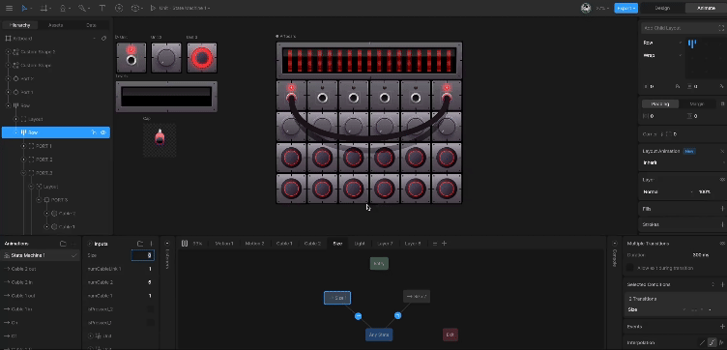
Task: Switch to Design mode
Action: 662,8
